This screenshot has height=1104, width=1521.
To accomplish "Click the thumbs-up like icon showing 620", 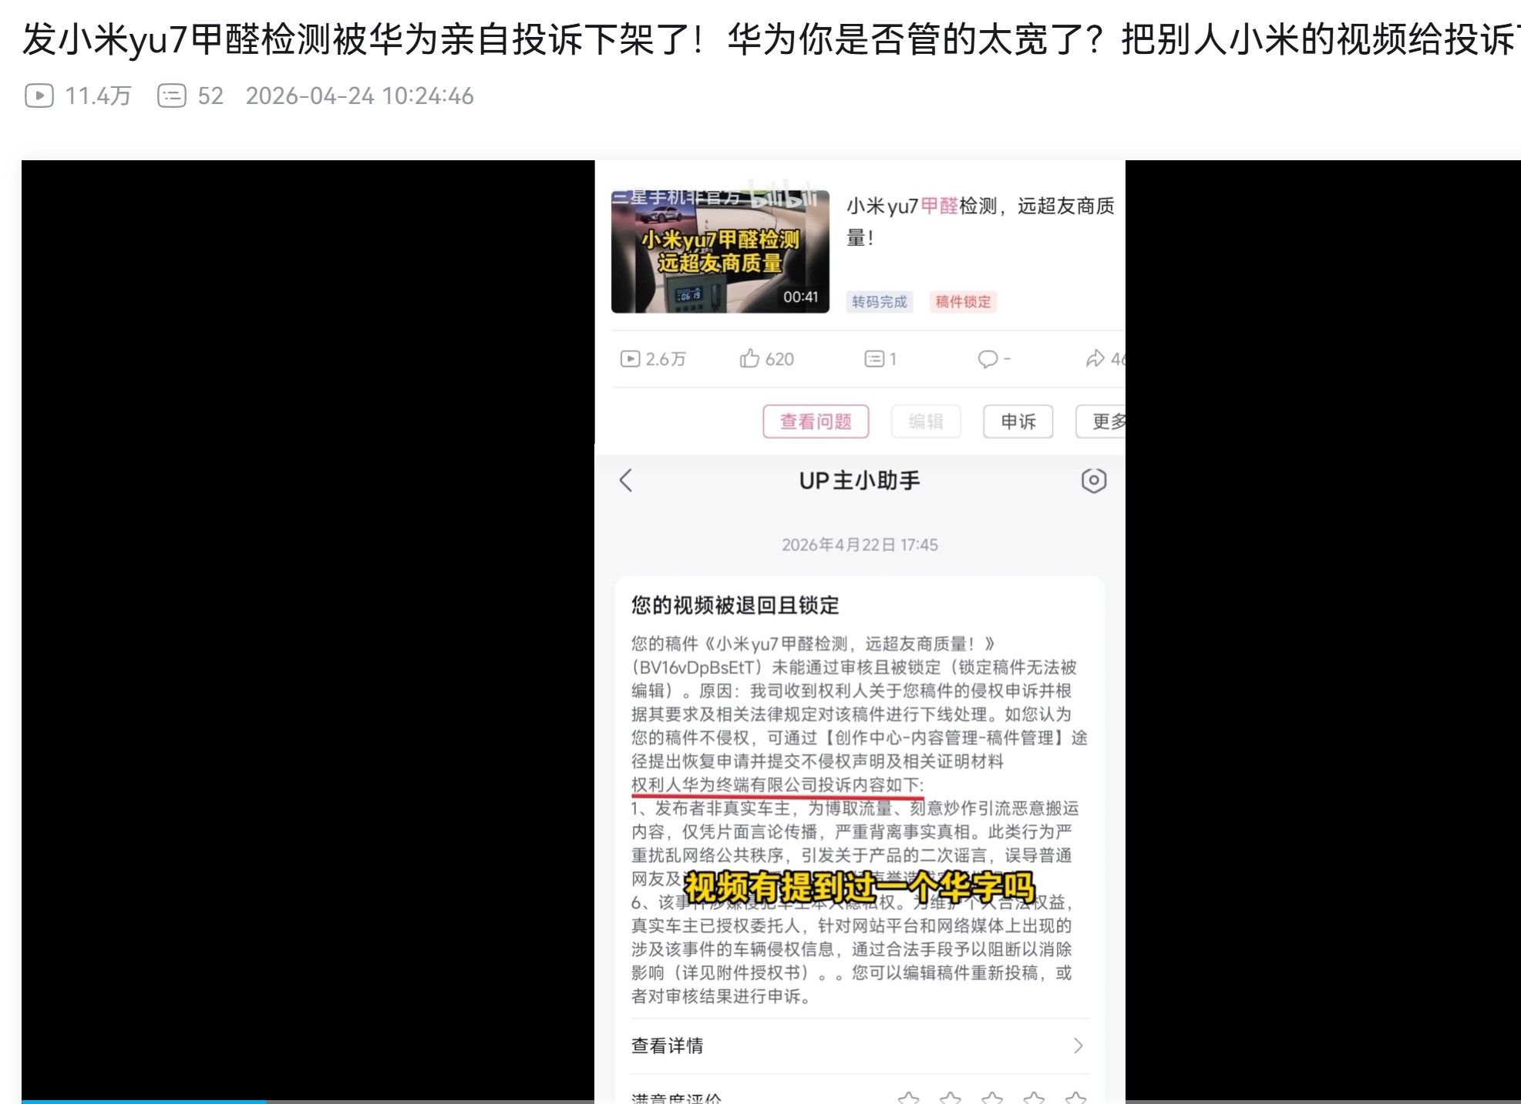I will point(749,358).
